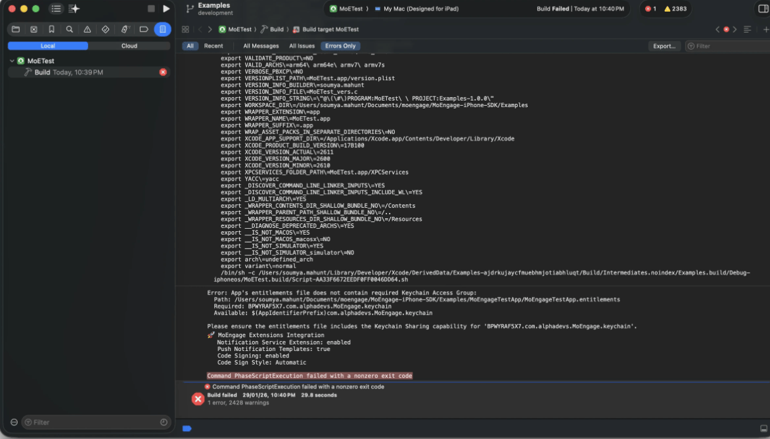
Task: Show All Messages in build log
Action: coord(261,45)
